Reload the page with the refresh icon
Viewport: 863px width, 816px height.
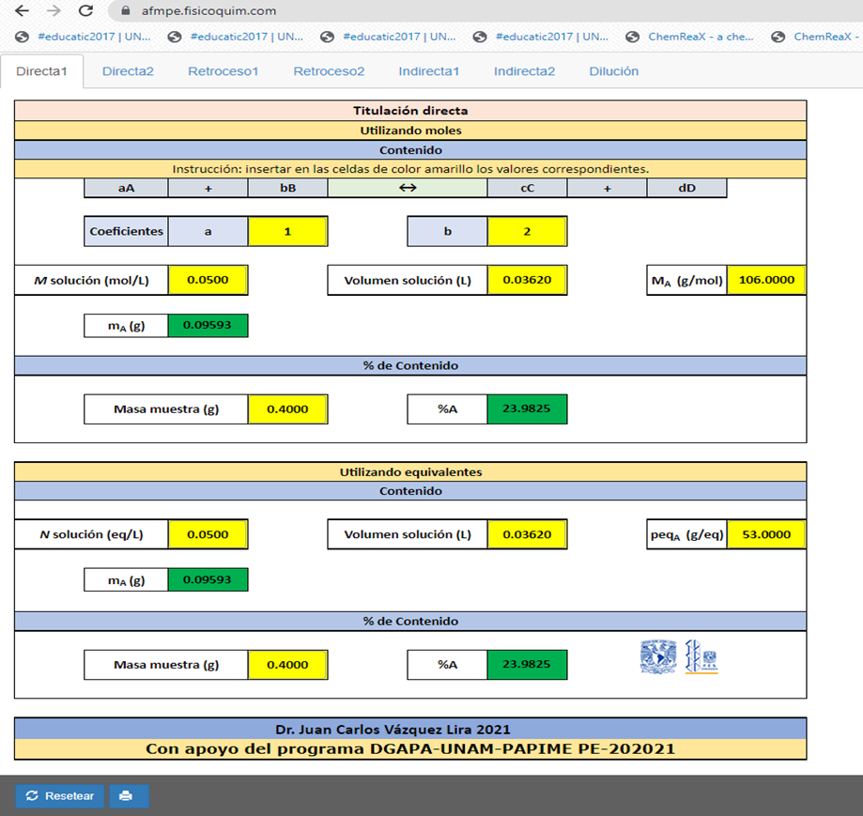point(85,11)
